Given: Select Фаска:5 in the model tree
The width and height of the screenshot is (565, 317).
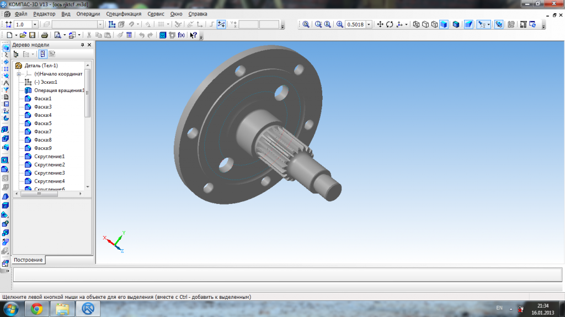Looking at the screenshot, I should click(x=43, y=123).
